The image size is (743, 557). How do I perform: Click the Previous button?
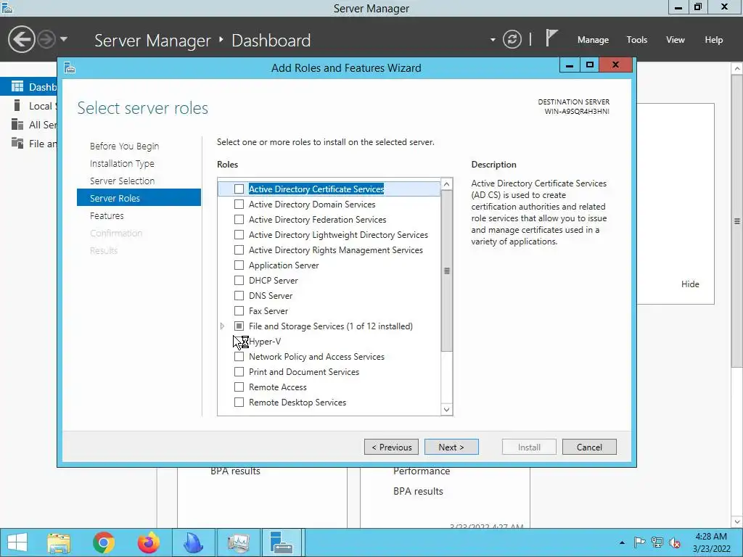(391, 447)
